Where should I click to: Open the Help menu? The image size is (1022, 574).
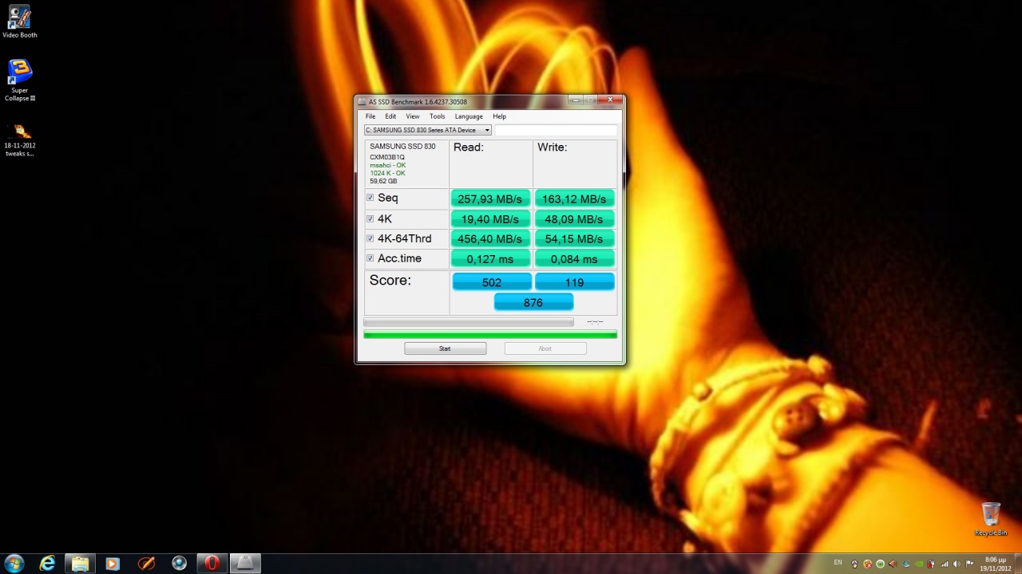point(499,116)
